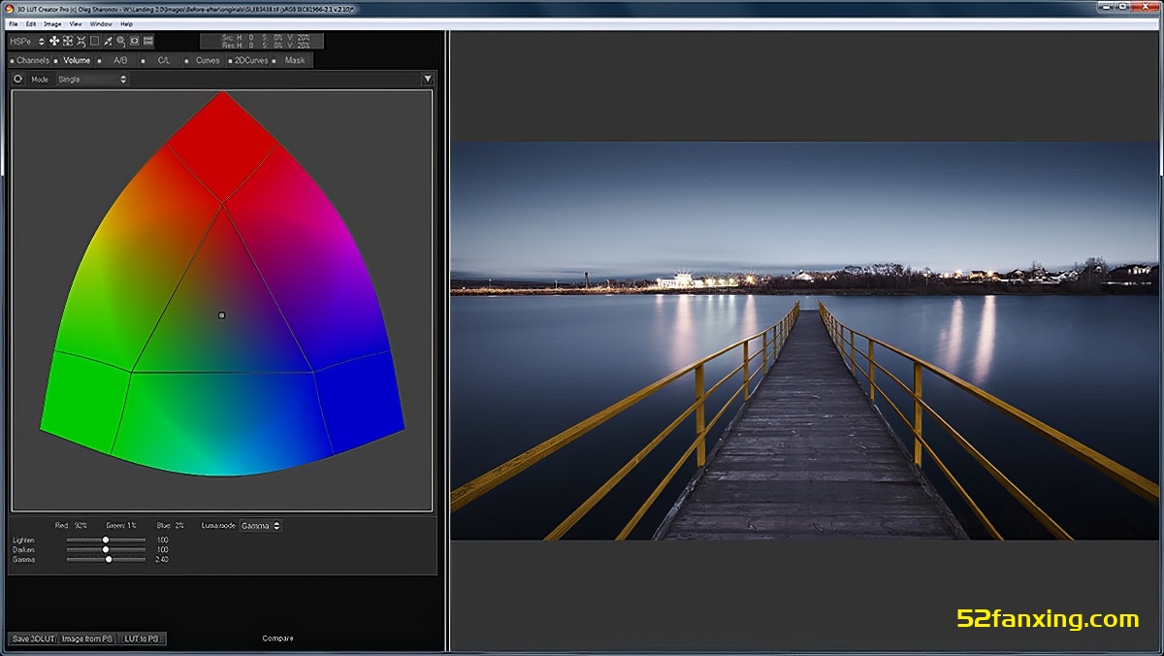Click the gray center point of the triangle
The width and height of the screenshot is (1164, 656).
pos(222,315)
